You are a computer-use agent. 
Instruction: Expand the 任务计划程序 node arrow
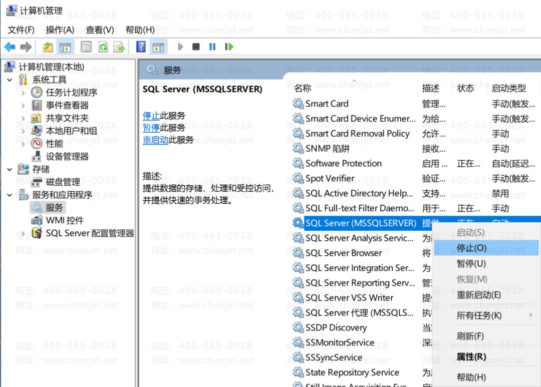click(x=23, y=93)
